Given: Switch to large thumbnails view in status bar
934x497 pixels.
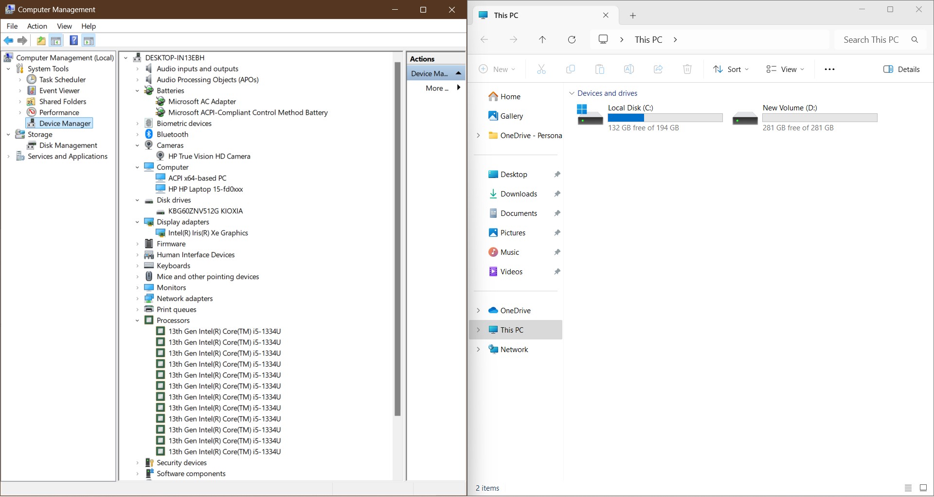Looking at the screenshot, I should [x=923, y=488].
